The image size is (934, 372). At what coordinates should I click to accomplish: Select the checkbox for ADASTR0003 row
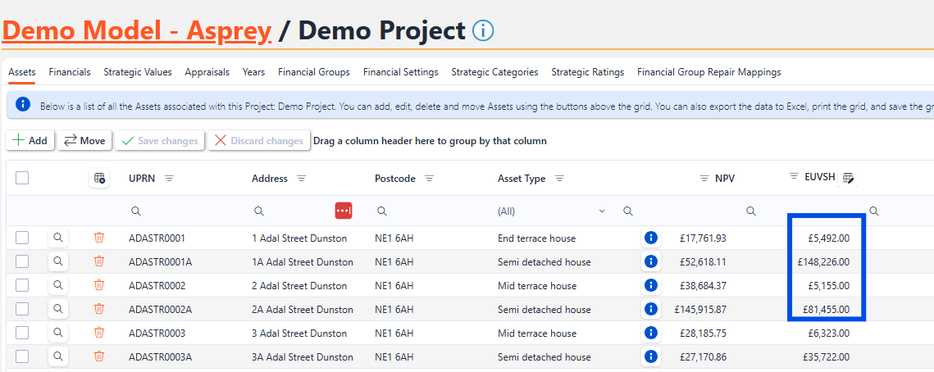point(22,333)
